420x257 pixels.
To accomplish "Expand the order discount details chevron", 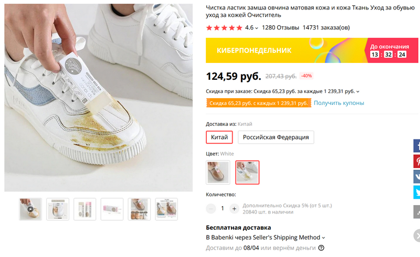I will tap(358, 91).
